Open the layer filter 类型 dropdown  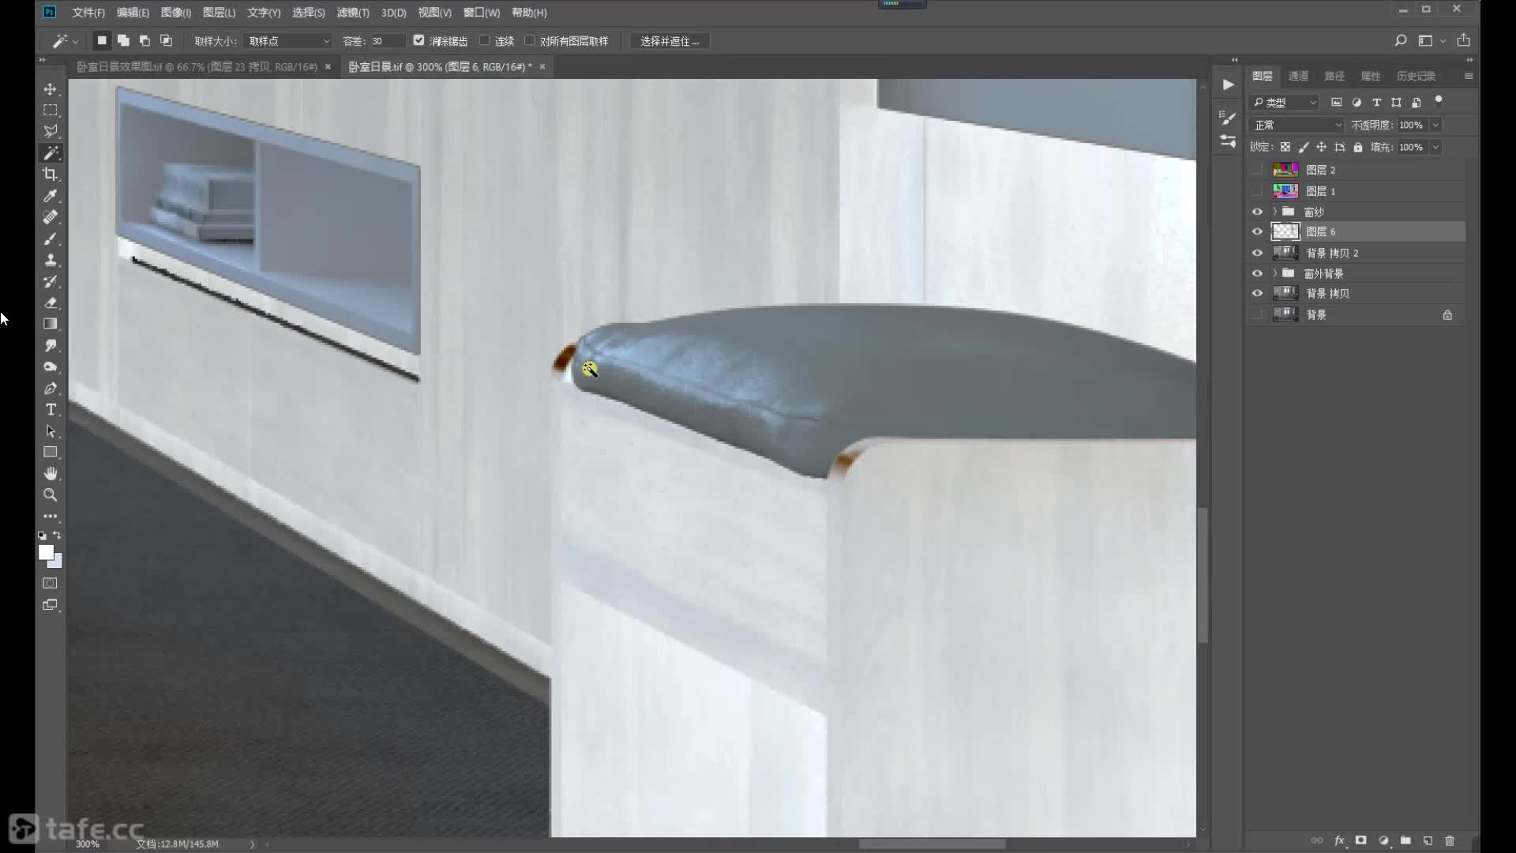point(1285,103)
